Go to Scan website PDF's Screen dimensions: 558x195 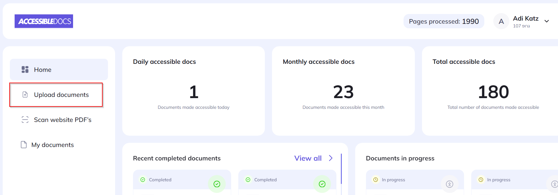59,120
